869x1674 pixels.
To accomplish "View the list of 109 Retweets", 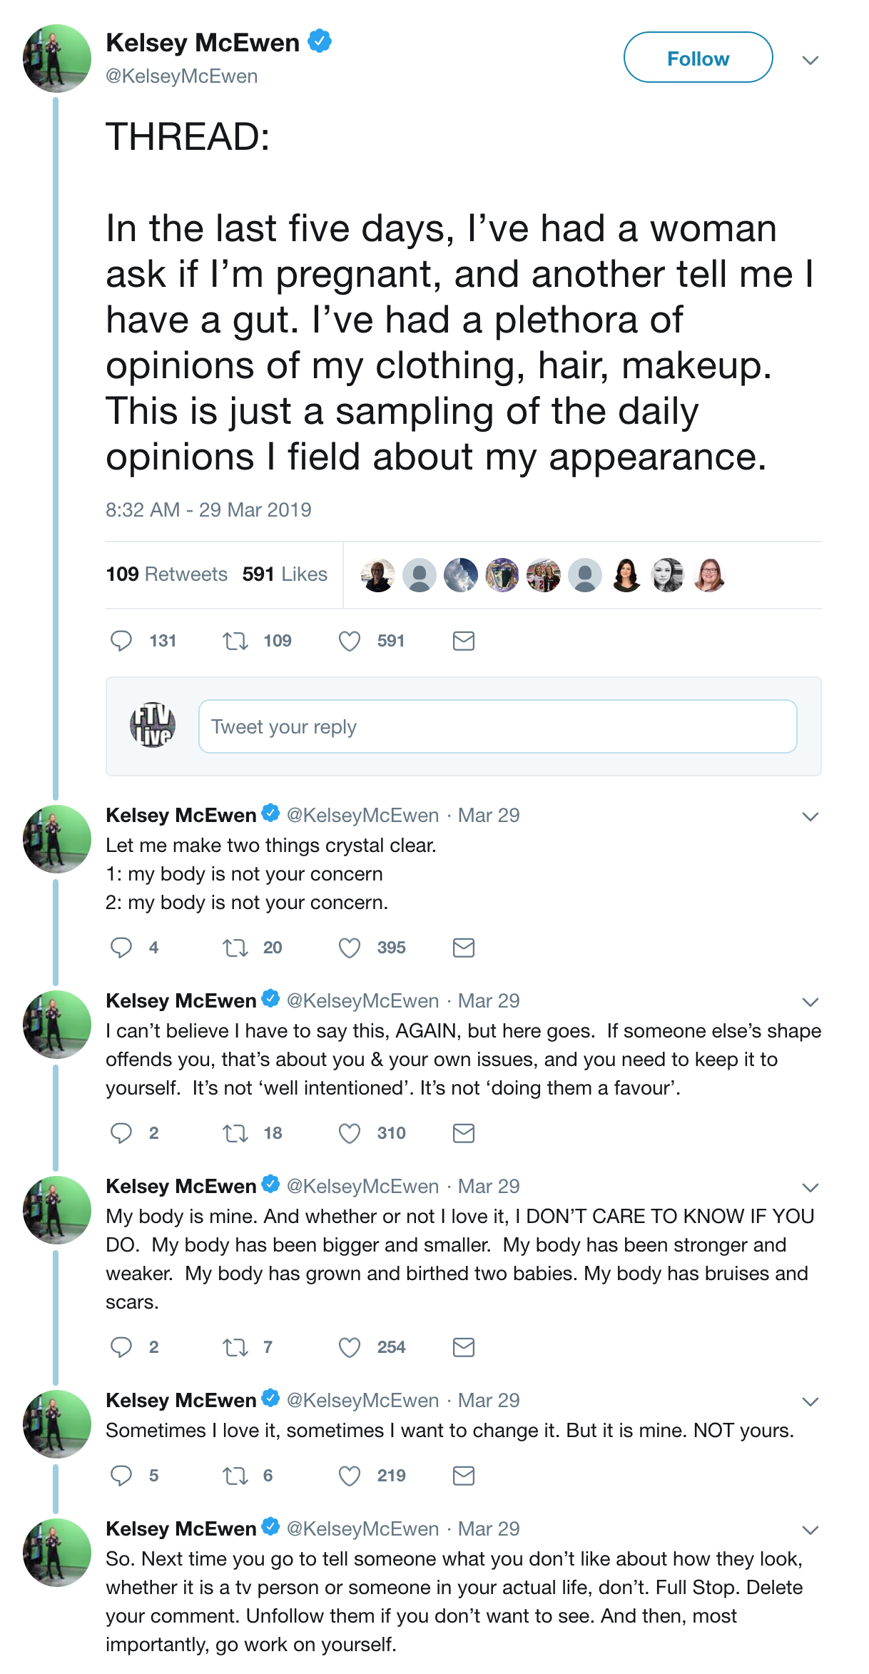I will pyautogui.click(x=166, y=574).
